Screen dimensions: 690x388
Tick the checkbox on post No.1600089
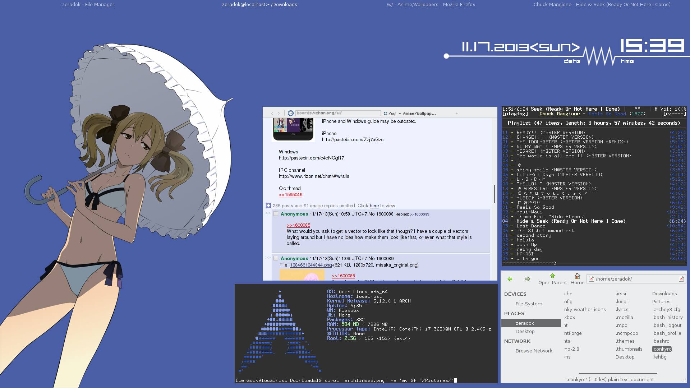point(276,258)
